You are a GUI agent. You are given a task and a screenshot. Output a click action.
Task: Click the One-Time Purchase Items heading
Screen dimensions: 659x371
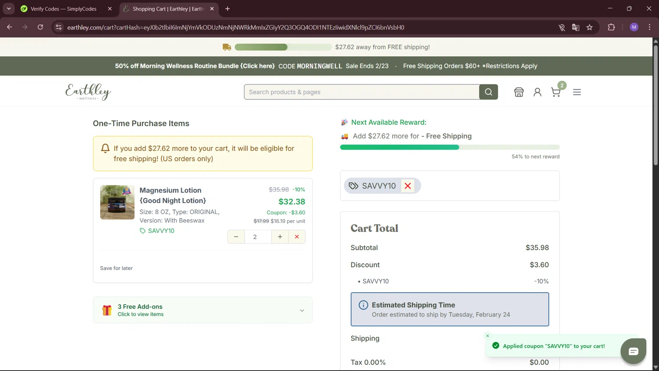[x=141, y=124]
